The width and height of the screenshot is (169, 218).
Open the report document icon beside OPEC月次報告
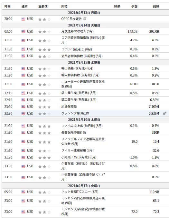click(x=85, y=19)
